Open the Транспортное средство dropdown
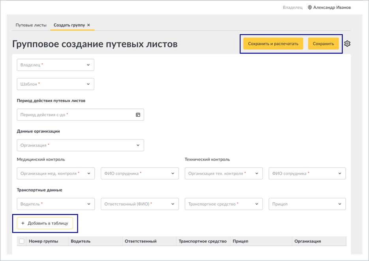Screen dimensions: 369x261 pyautogui.click(x=223, y=204)
